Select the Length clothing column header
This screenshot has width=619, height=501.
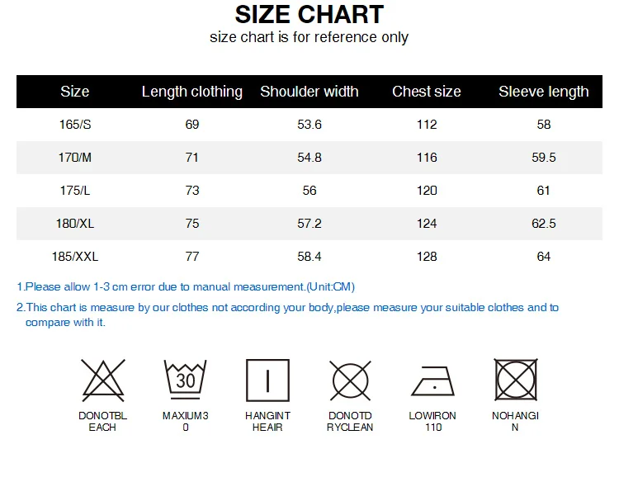click(191, 92)
